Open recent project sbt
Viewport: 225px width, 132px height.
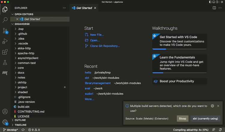tap(87, 78)
